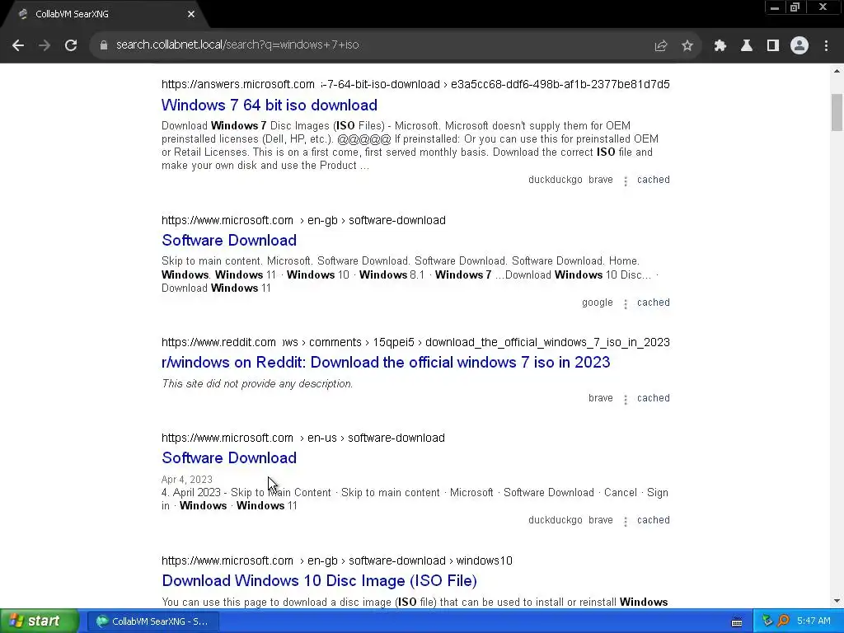Click 'brave' label under the Reddit result
This screenshot has height=633, width=844.
pos(601,398)
